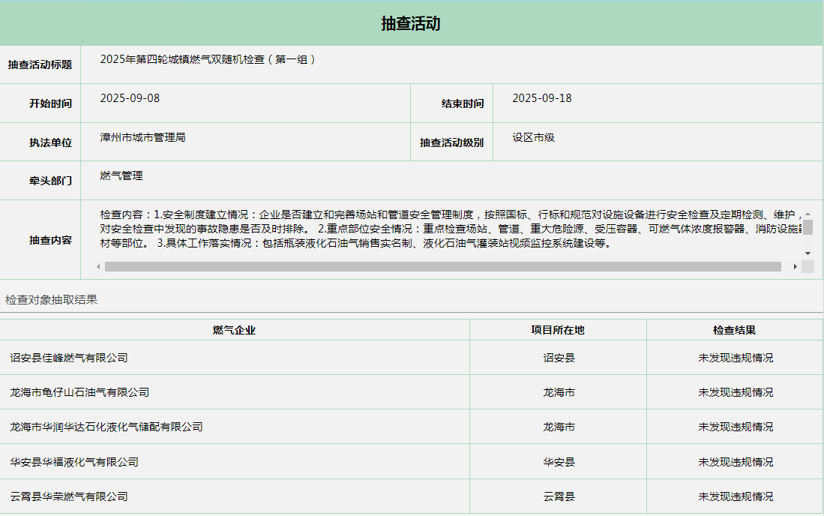Open 云霄县华荣燃气有限公司 company entry
Viewport: 824px width, 516px height.
point(69,496)
